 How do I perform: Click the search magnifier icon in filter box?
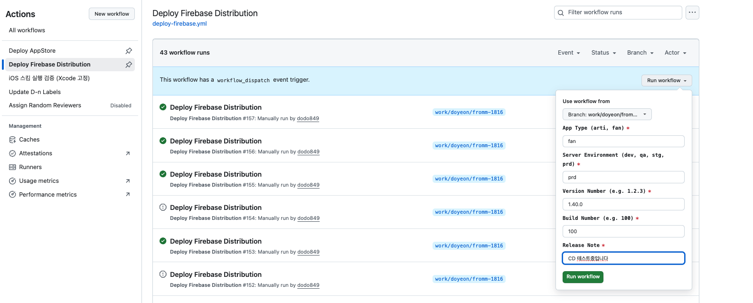pos(561,13)
